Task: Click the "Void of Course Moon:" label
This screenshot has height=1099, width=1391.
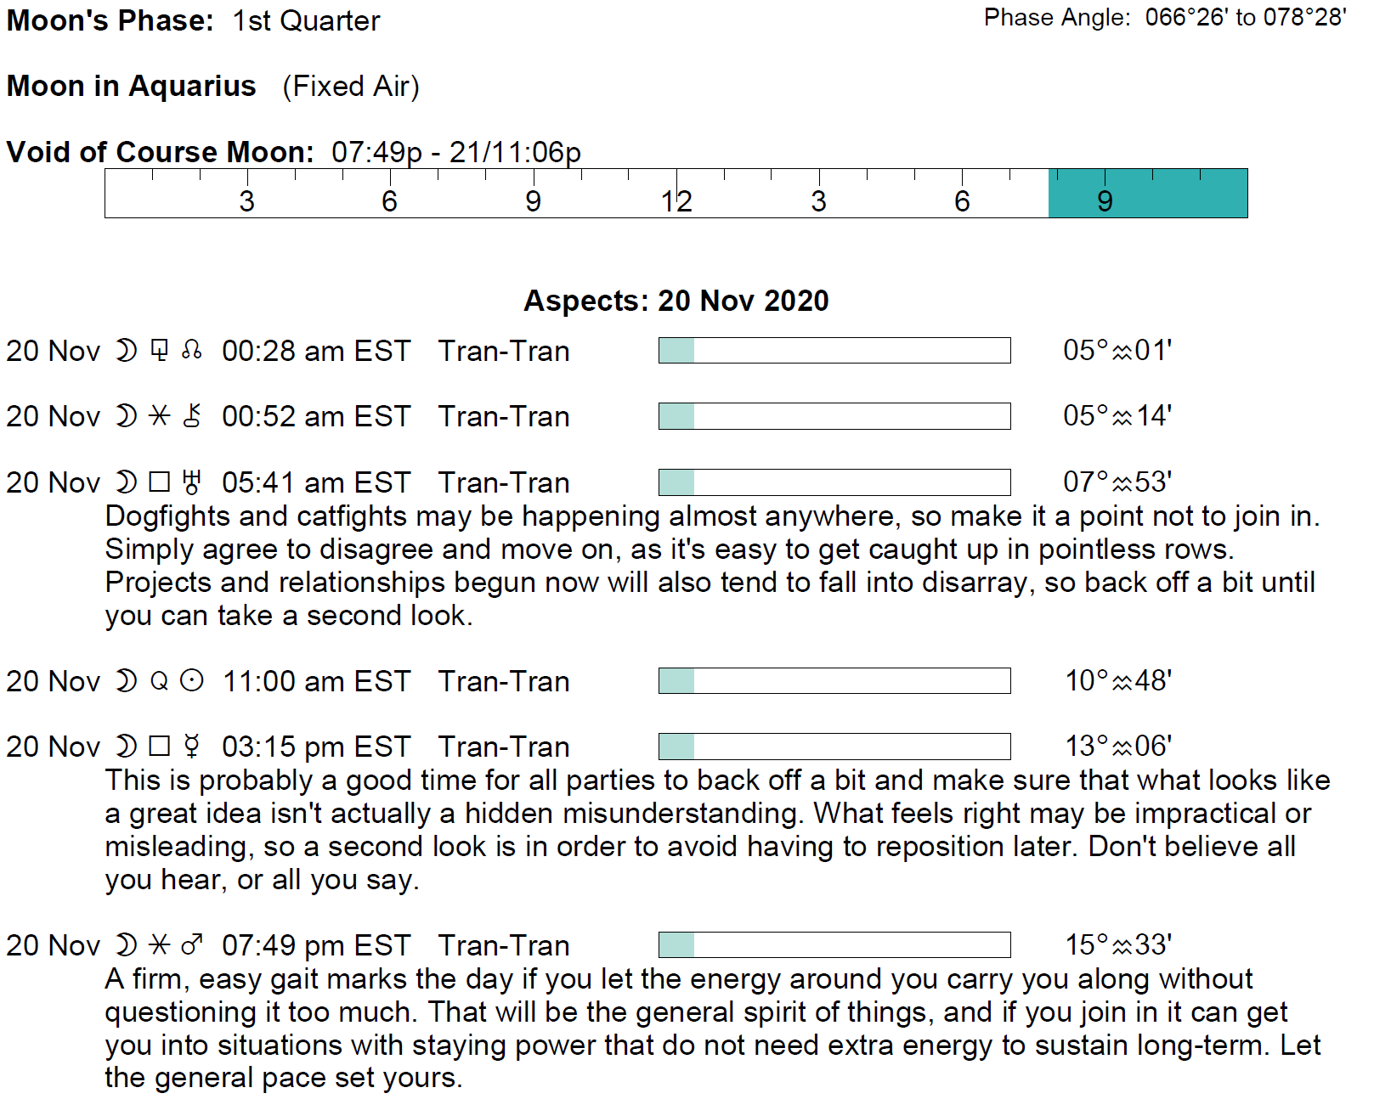Action: (x=160, y=152)
